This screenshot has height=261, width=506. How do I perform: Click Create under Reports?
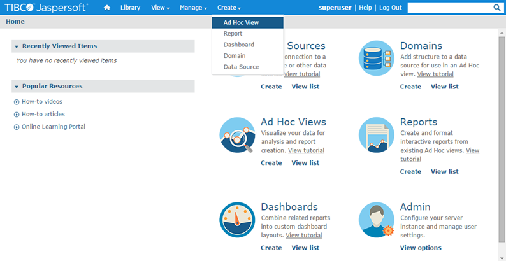pos(410,172)
